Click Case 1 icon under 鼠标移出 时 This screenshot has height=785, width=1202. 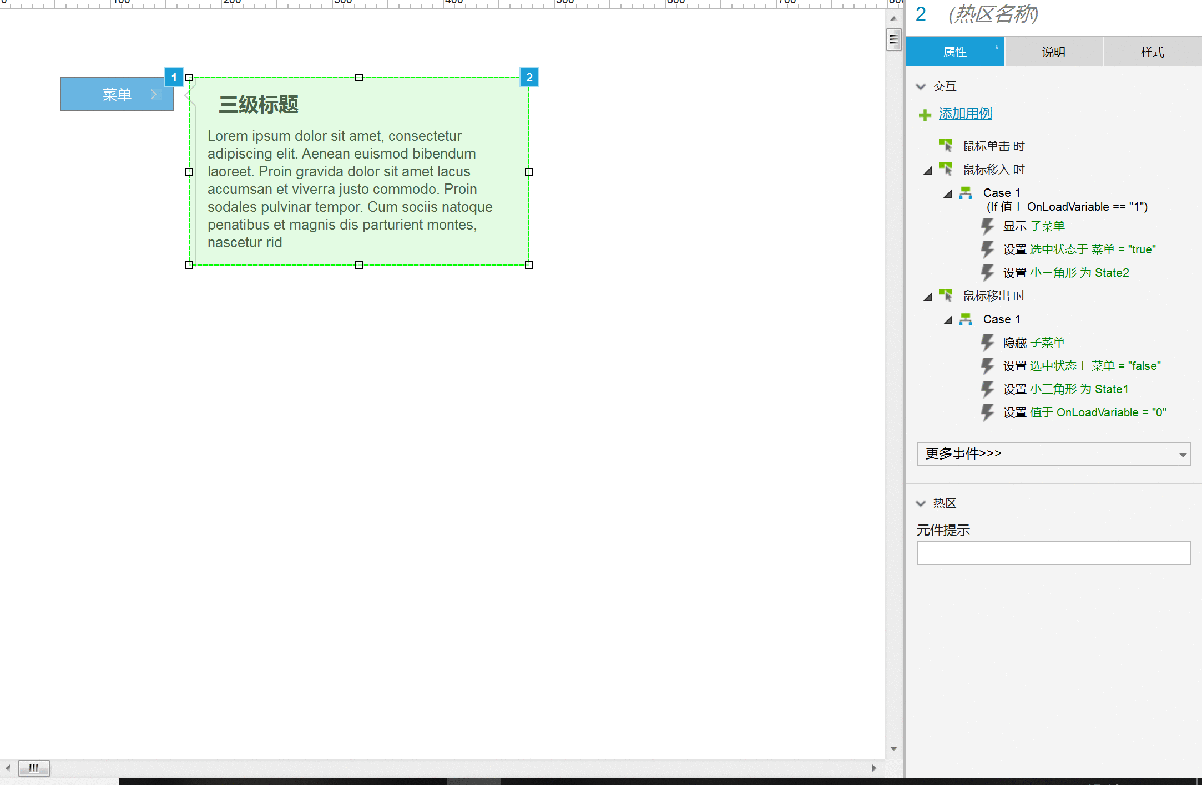click(966, 319)
